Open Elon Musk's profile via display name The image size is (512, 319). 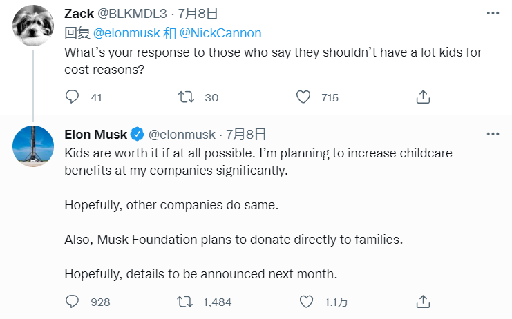pos(95,133)
